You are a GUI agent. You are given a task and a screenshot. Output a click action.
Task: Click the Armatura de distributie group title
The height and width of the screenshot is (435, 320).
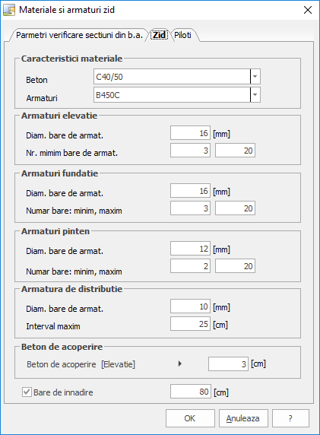coord(71,289)
